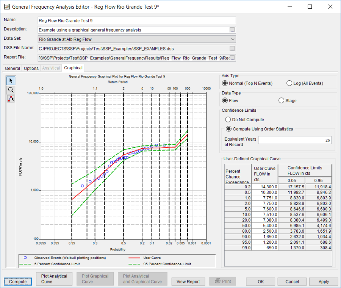Select Do Not Compute confidence limits

pos(228,120)
